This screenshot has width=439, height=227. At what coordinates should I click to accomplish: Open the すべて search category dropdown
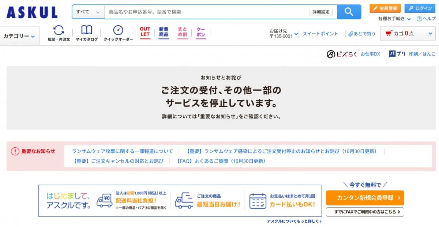coord(88,11)
